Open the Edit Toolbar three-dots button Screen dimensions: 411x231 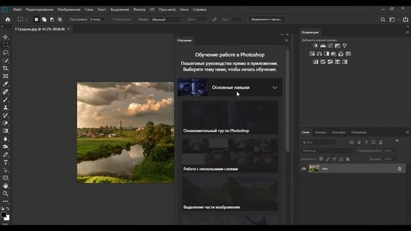point(5,201)
